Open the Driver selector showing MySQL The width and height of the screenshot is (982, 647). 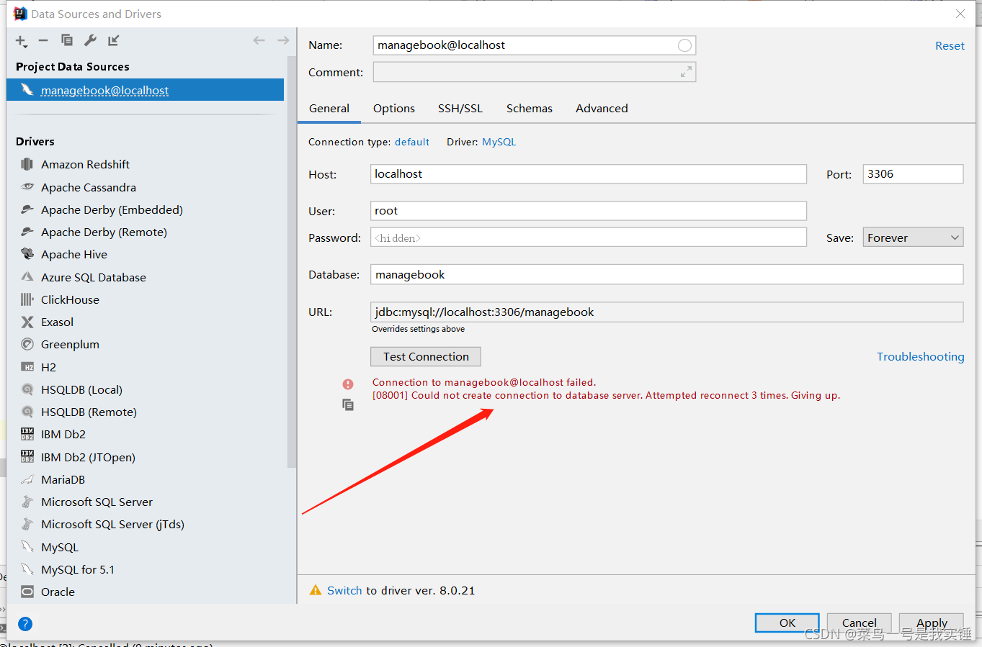[499, 142]
